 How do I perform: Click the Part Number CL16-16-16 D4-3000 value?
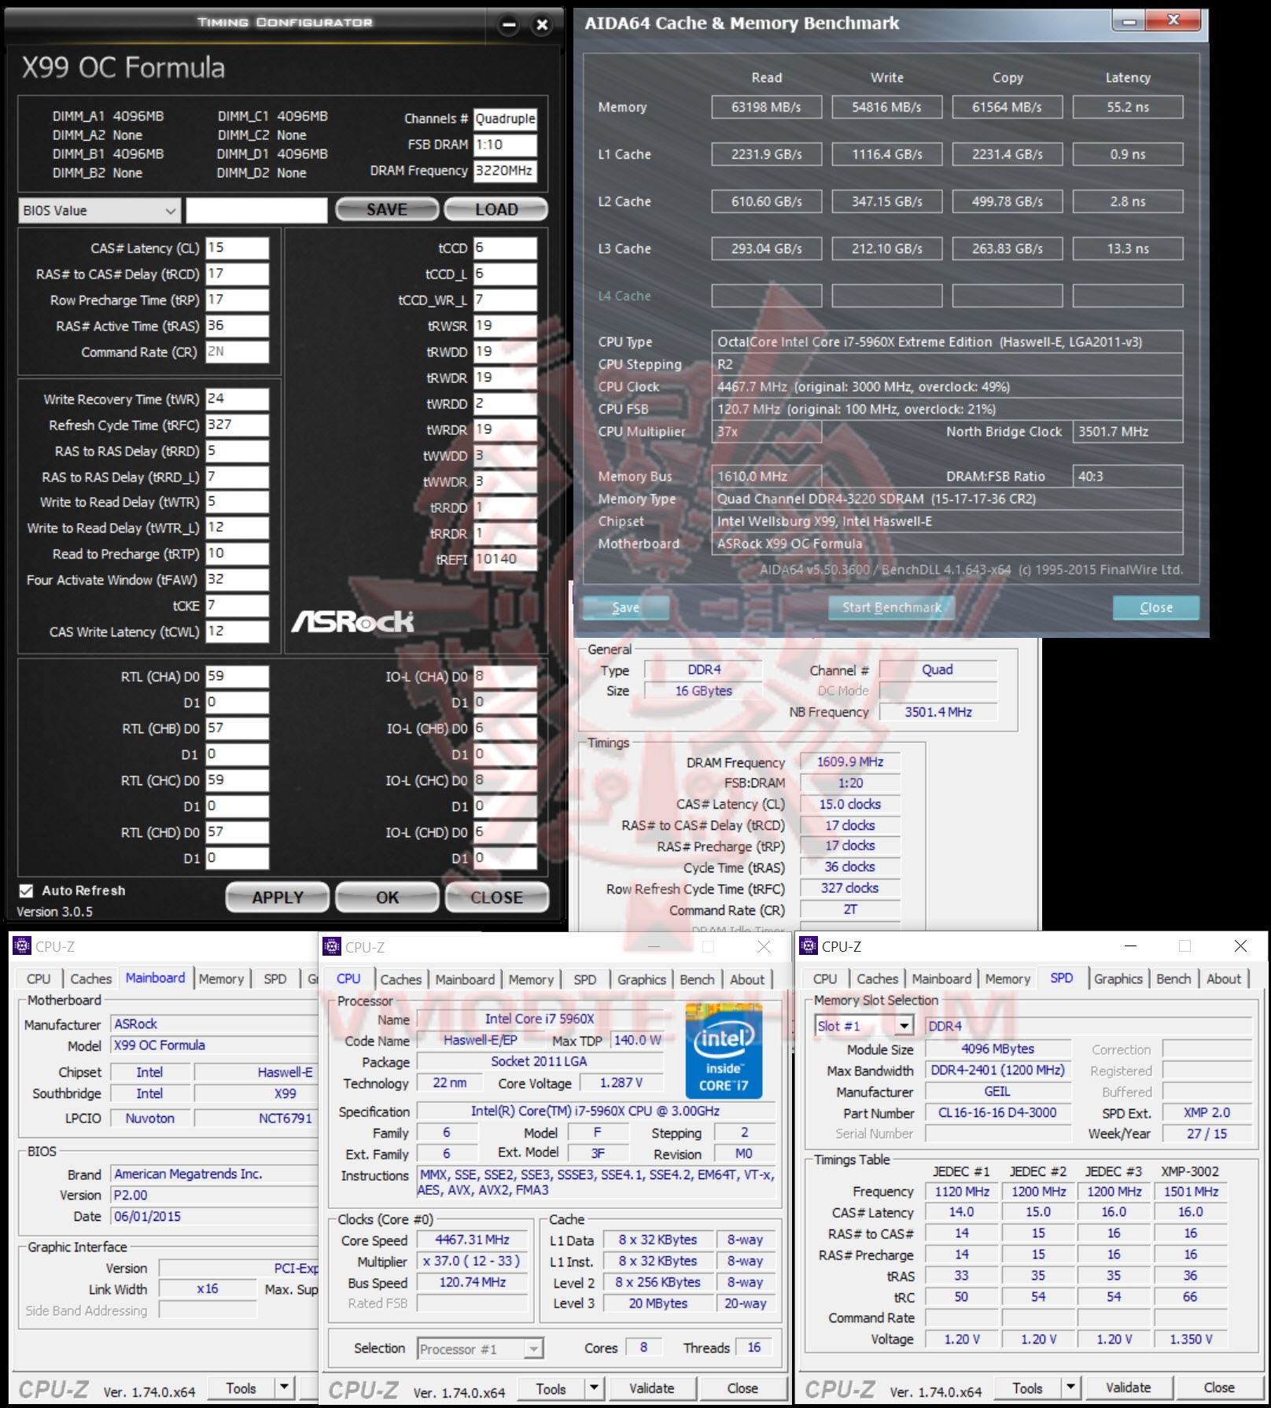998,1113
